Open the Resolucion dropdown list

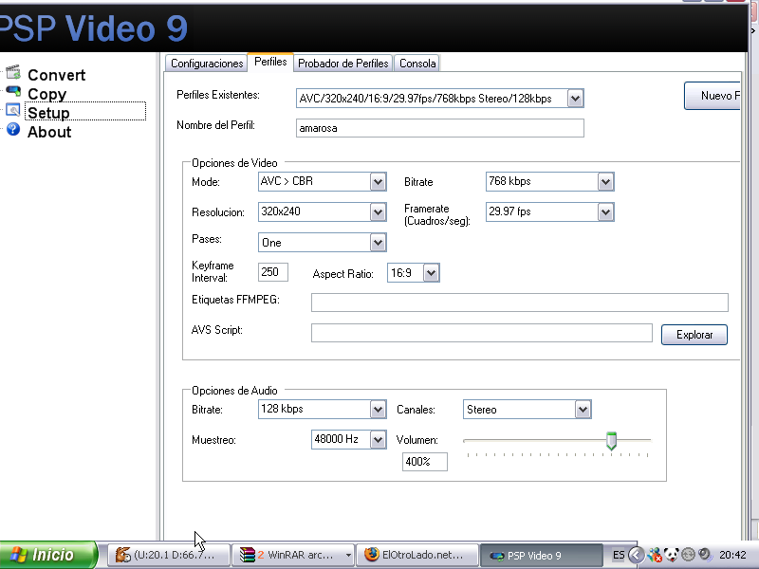378,212
